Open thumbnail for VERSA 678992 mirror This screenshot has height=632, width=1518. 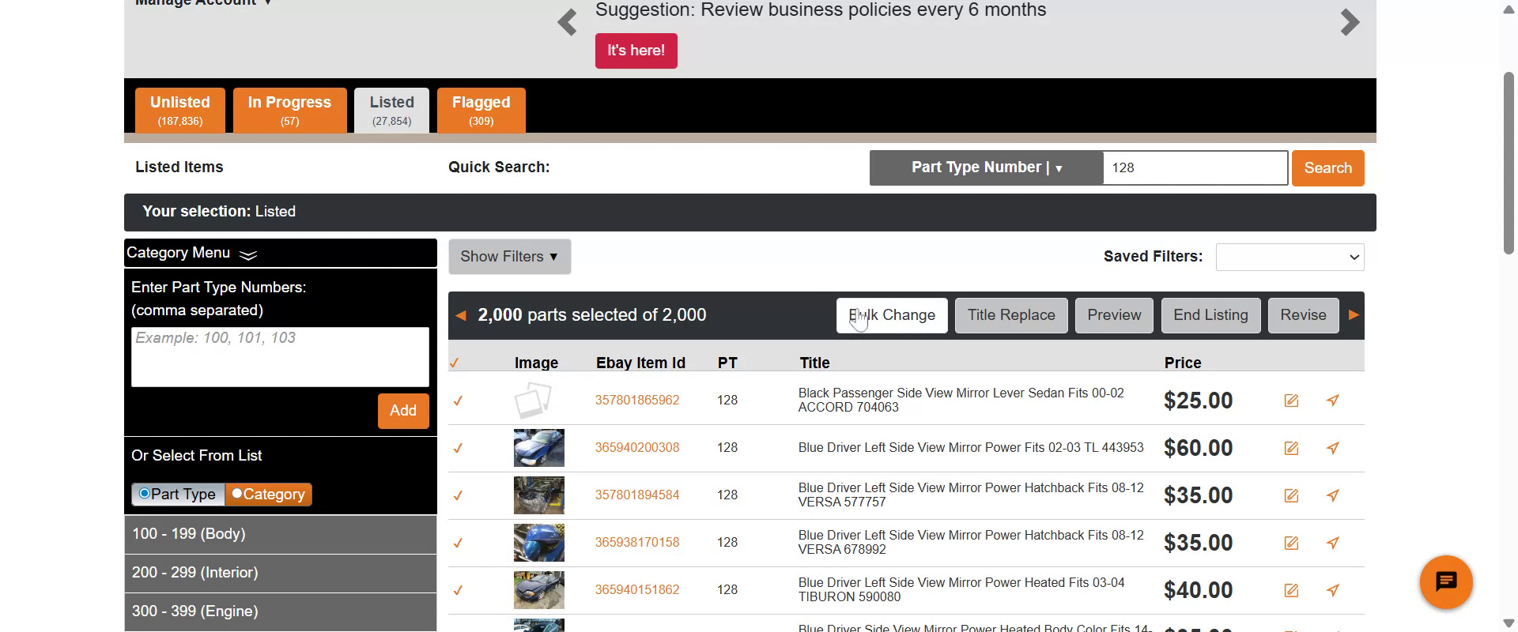click(x=539, y=543)
